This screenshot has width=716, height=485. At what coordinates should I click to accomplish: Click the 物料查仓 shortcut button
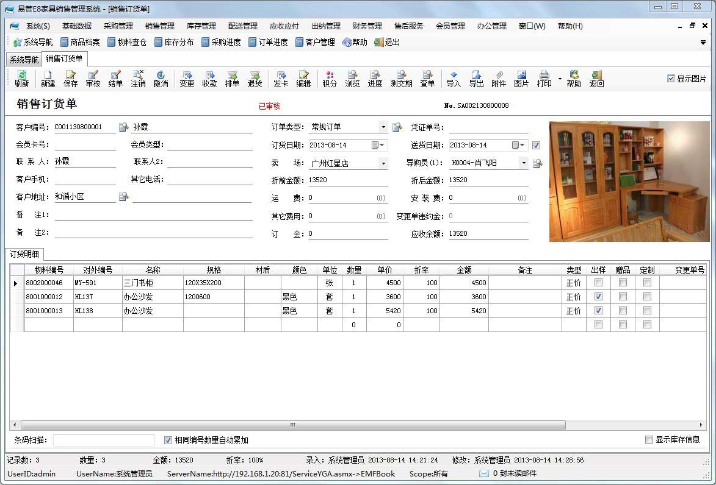128,43
